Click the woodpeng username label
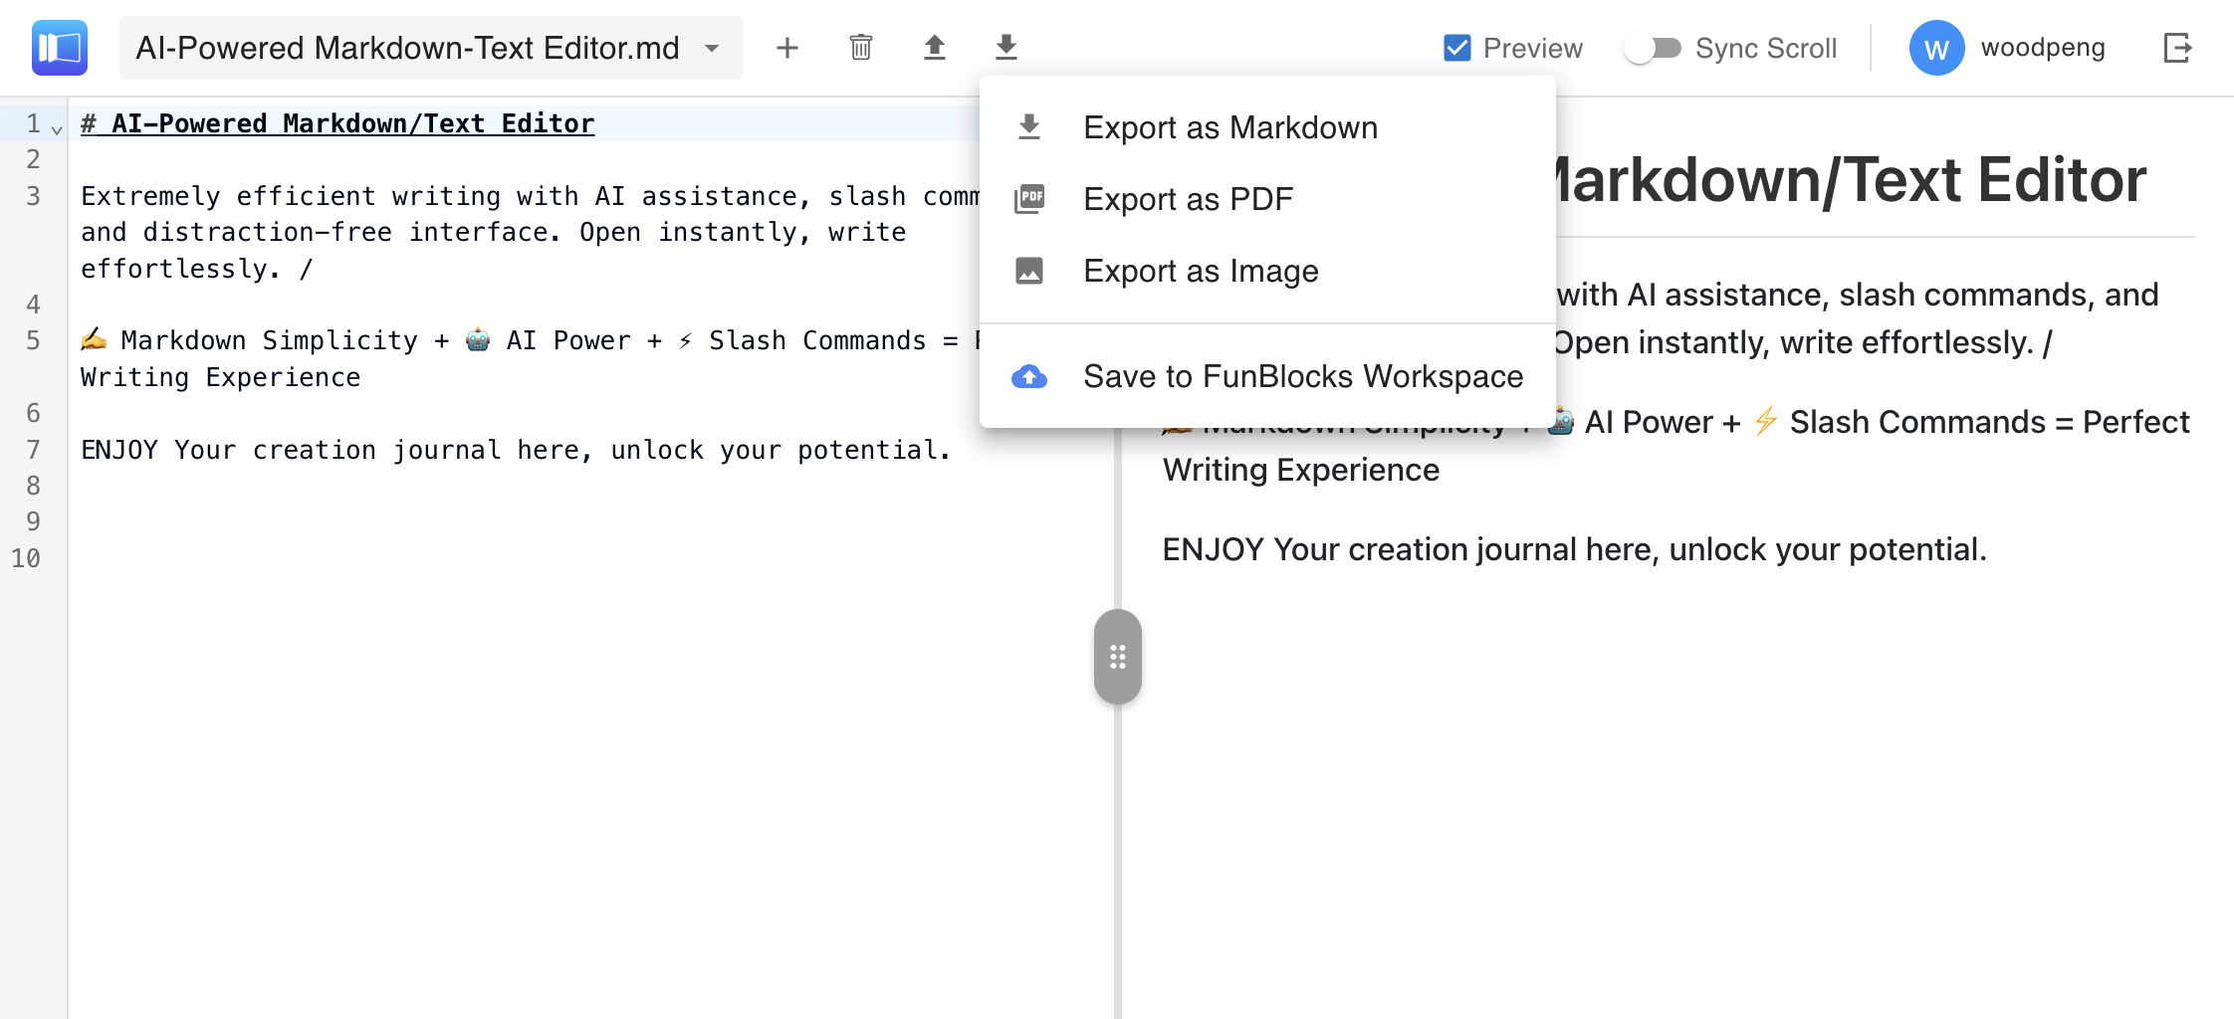The image size is (2234, 1019). 2043,48
